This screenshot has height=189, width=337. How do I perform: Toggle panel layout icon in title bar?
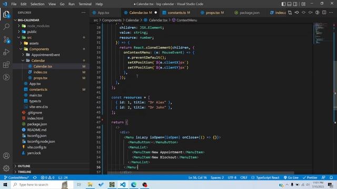(289, 4)
